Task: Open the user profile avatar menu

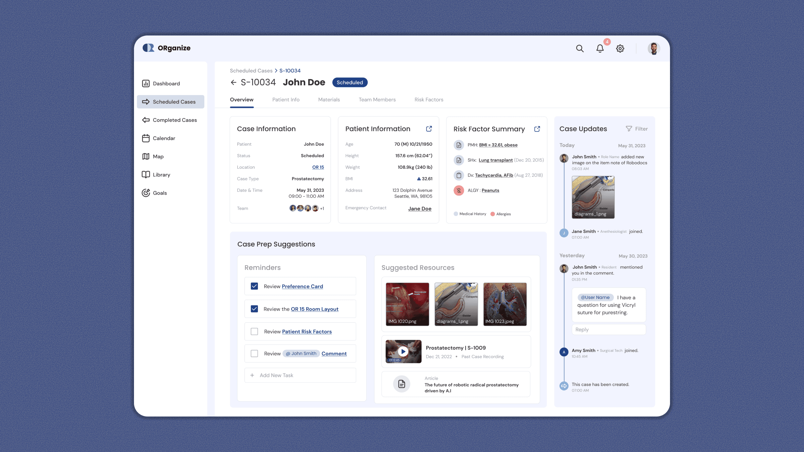Action: coord(654,49)
